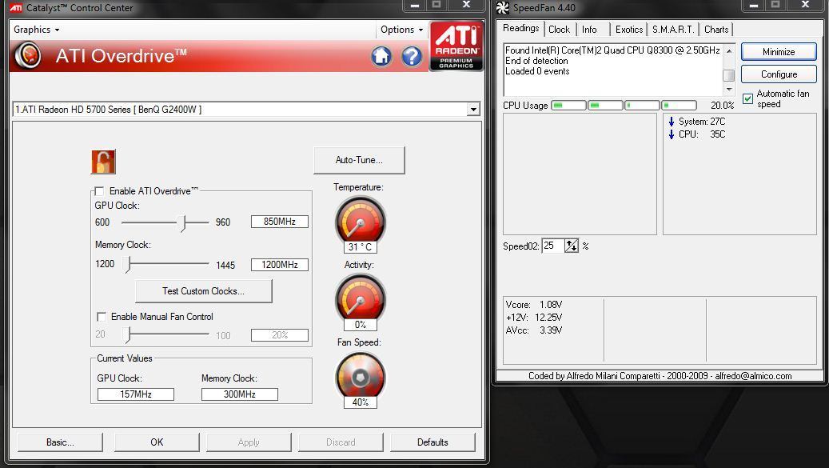Click the 40% fan speed readout
Screen dimensions: 829x468
tap(360, 402)
